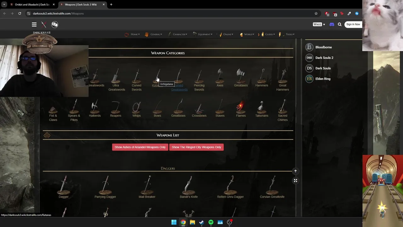The height and width of the screenshot is (227, 403).
Task: Open the Corvian Greatknife weapon page
Action: tap(272, 187)
